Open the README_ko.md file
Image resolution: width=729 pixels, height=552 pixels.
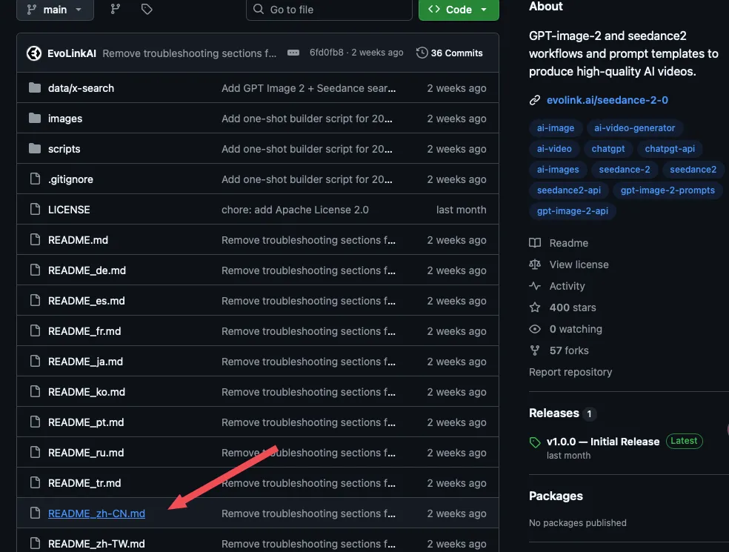tap(87, 392)
